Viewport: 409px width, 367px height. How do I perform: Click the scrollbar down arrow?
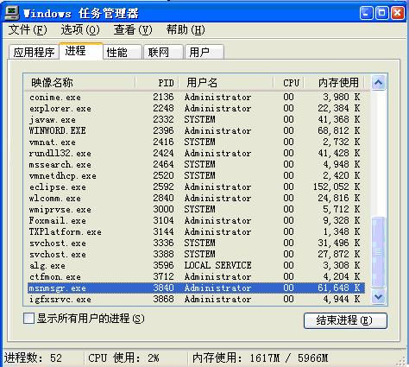[x=378, y=296]
